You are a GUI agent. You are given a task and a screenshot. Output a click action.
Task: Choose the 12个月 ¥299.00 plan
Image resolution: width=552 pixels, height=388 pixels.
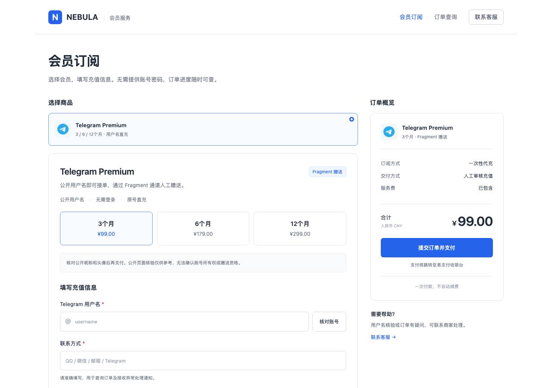pos(300,228)
